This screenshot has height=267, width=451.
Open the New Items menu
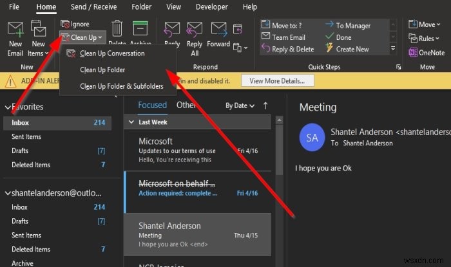38,39
